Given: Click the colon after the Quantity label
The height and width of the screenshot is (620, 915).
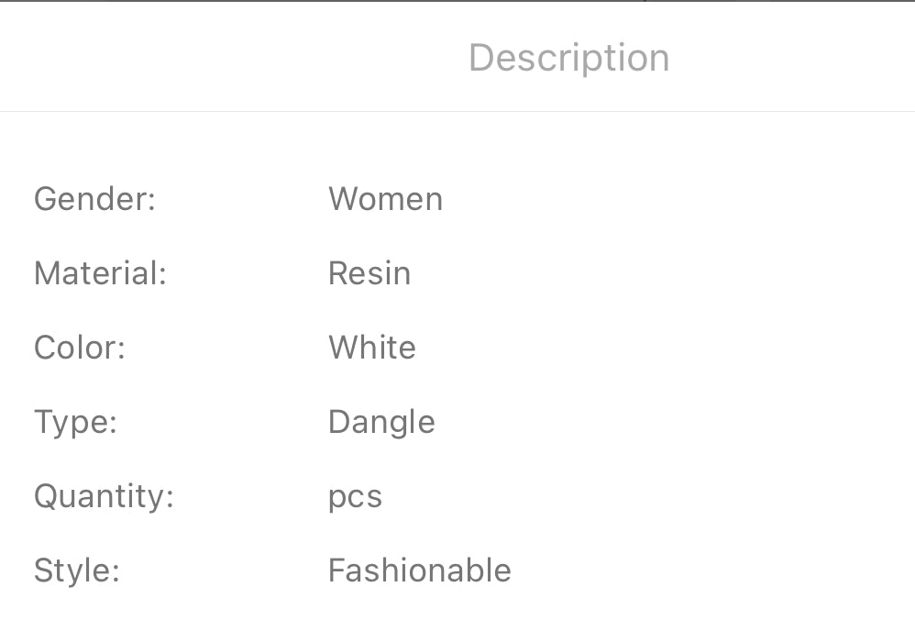Looking at the screenshot, I should (x=170, y=499).
